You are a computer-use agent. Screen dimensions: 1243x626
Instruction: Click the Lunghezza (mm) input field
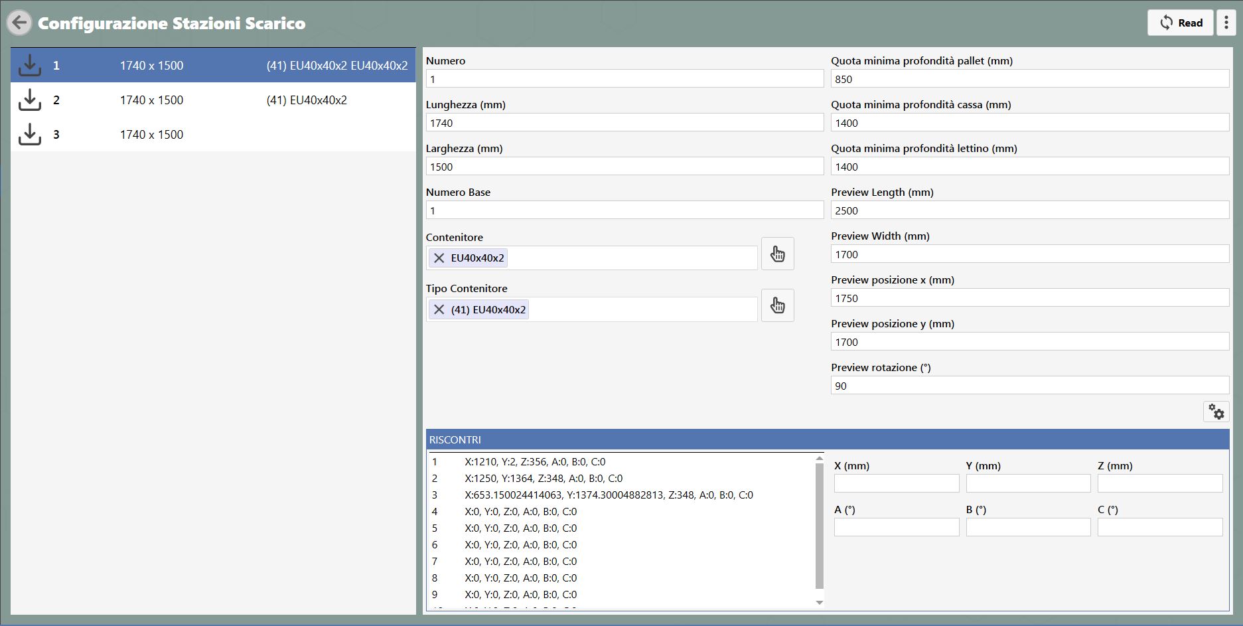pyautogui.click(x=624, y=123)
